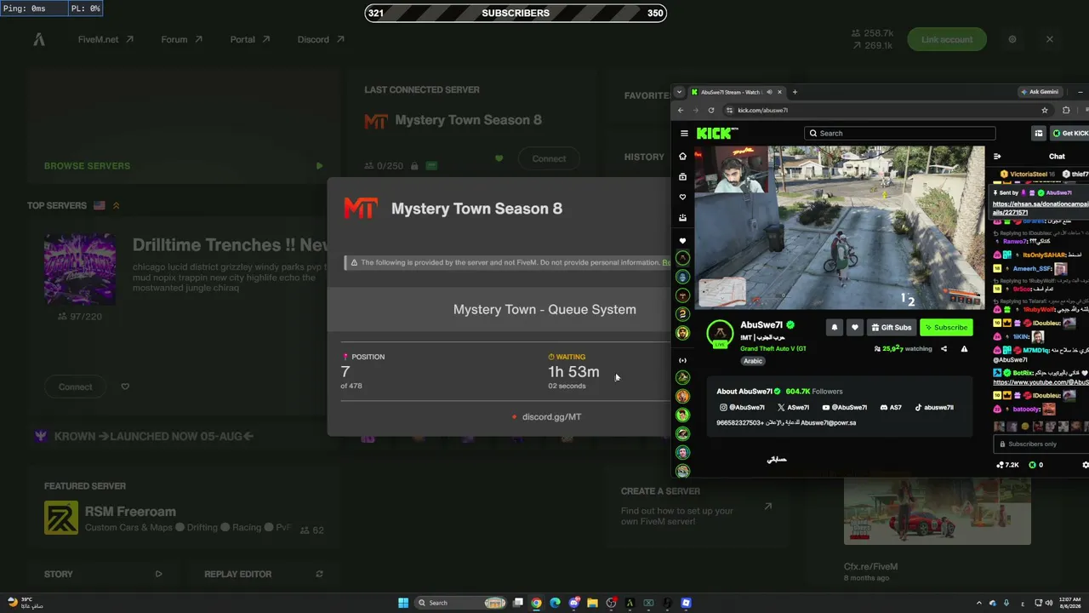1089x613 pixels.
Task: Bookmark the kick.com page with the star
Action: click(x=1045, y=110)
